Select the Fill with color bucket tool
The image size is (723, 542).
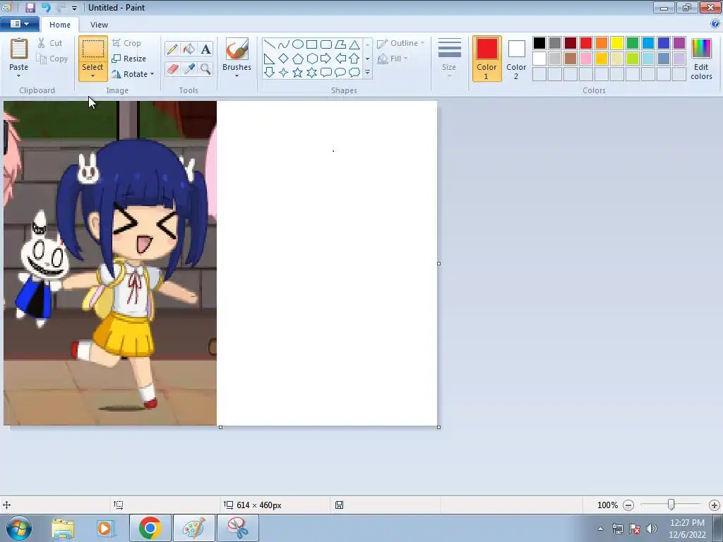(x=189, y=49)
